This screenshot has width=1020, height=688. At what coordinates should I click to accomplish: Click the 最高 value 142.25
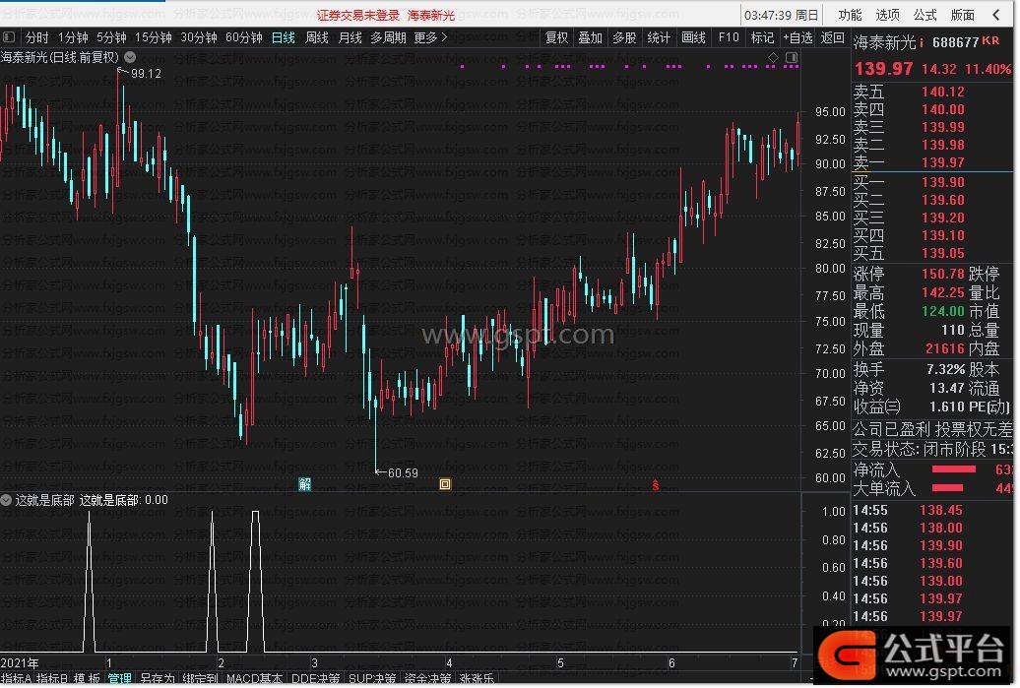[x=943, y=292]
